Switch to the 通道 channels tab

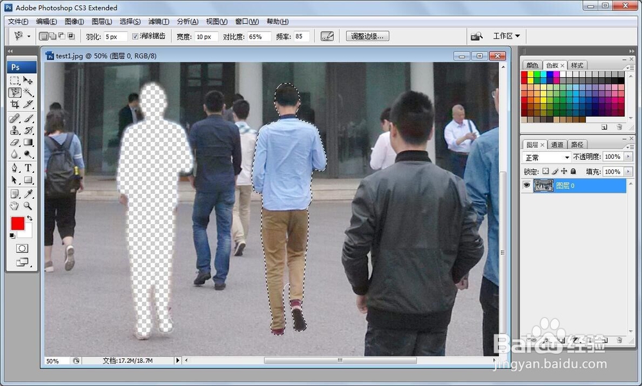coord(559,144)
